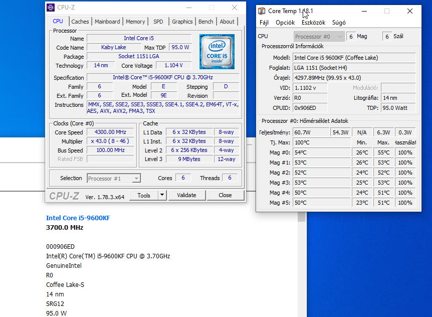Click the CPU-Z app icon in title bar
The width and height of the screenshot is (432, 317).
click(51, 8)
